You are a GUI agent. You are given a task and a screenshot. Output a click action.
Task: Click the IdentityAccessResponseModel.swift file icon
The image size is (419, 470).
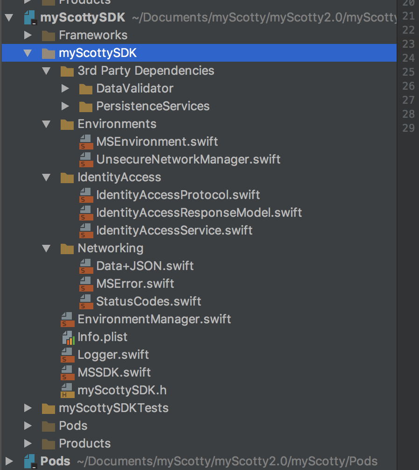[86, 213]
